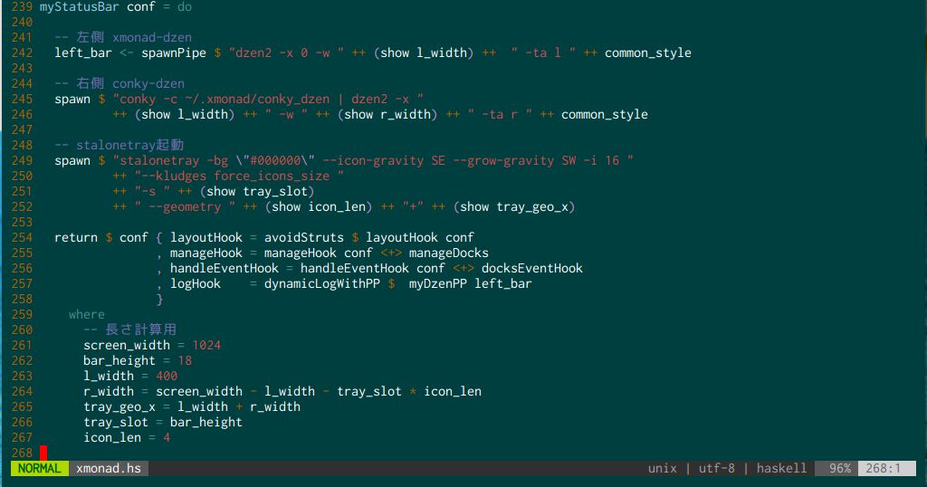Click the value 400 for l_width
927x487 pixels.
[x=167, y=376]
